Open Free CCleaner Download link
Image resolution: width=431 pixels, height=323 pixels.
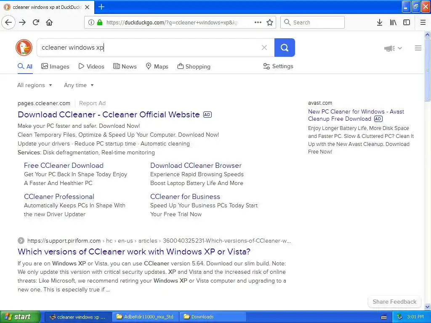tap(64, 165)
